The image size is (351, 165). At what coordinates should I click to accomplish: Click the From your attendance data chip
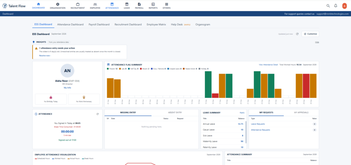59,42
